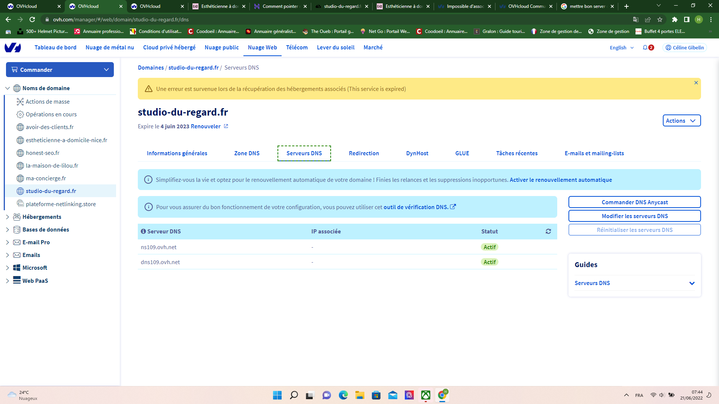Open the Mail app from taskbar
The height and width of the screenshot is (404, 719).
point(393,395)
